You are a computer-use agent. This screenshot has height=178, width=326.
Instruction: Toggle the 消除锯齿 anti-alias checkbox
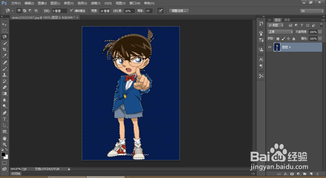point(71,11)
